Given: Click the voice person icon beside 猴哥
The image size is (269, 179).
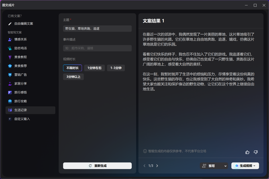Looking at the screenshot, I should (204, 166).
